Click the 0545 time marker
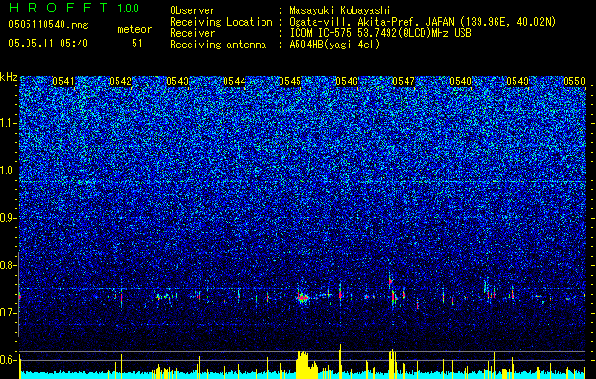This screenshot has width=596, height=379. coord(290,81)
